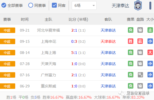This screenshot has height=100, width=154.
Task: Click the 盘路 column header
Action: pos(140,19)
